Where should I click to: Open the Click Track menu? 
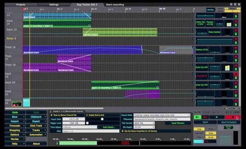click(36, 126)
